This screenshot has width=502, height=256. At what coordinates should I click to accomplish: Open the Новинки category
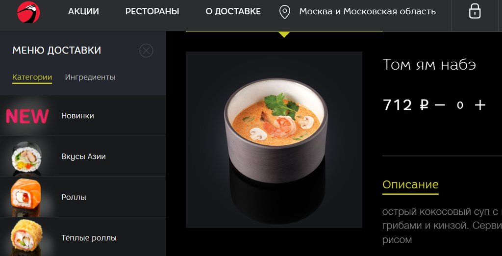pyautogui.click(x=77, y=116)
